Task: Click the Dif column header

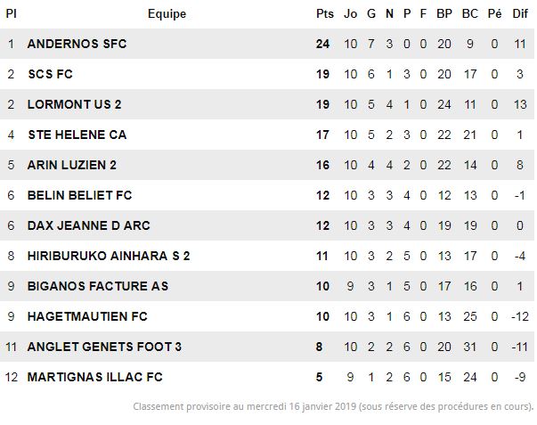Action: click(520, 13)
